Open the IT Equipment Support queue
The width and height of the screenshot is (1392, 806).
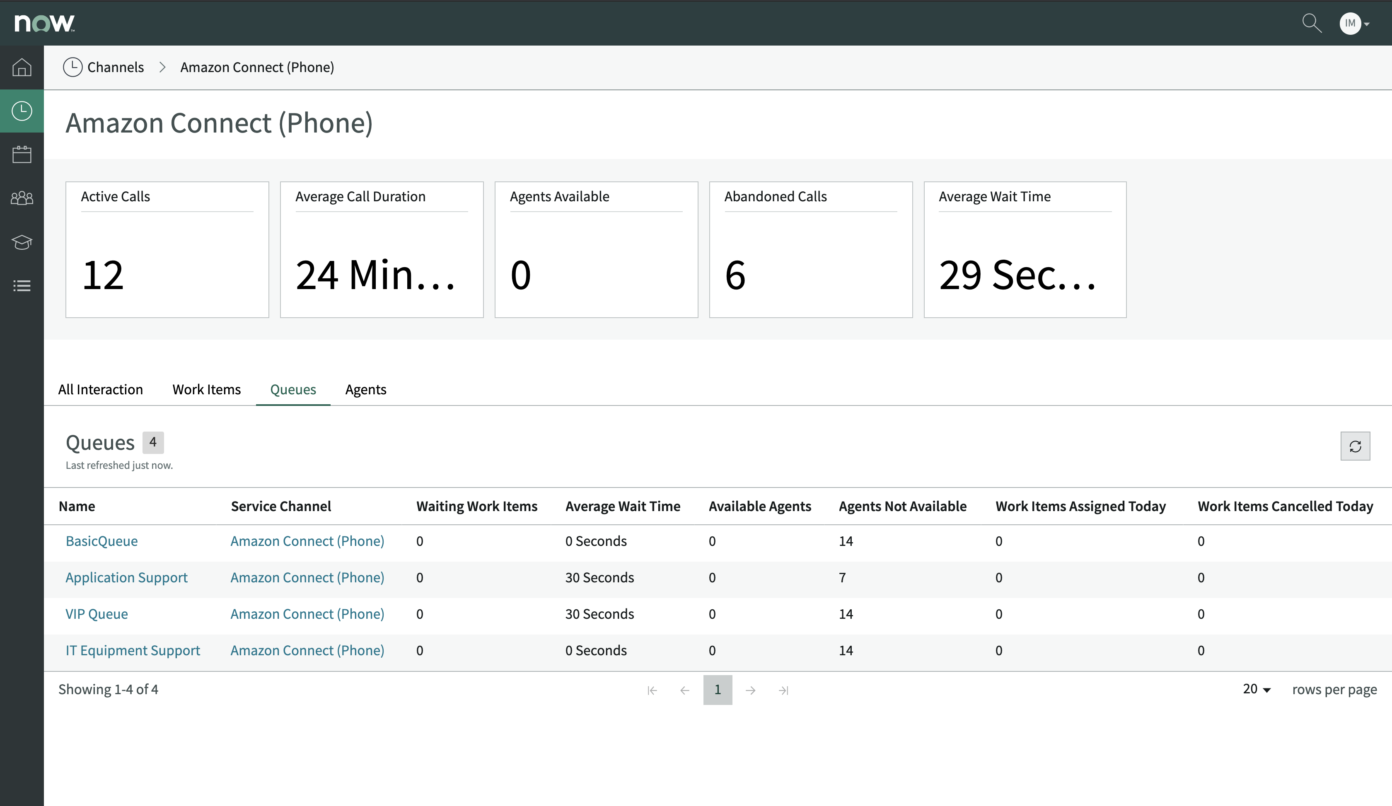pos(133,650)
